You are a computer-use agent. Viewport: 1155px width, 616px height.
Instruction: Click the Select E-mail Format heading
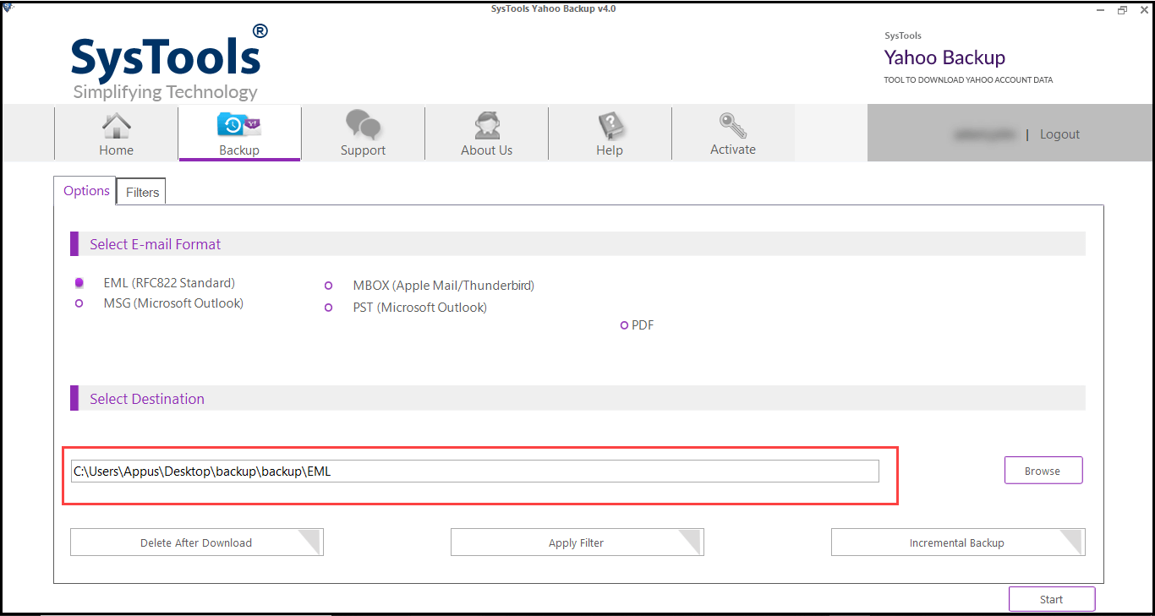point(155,244)
